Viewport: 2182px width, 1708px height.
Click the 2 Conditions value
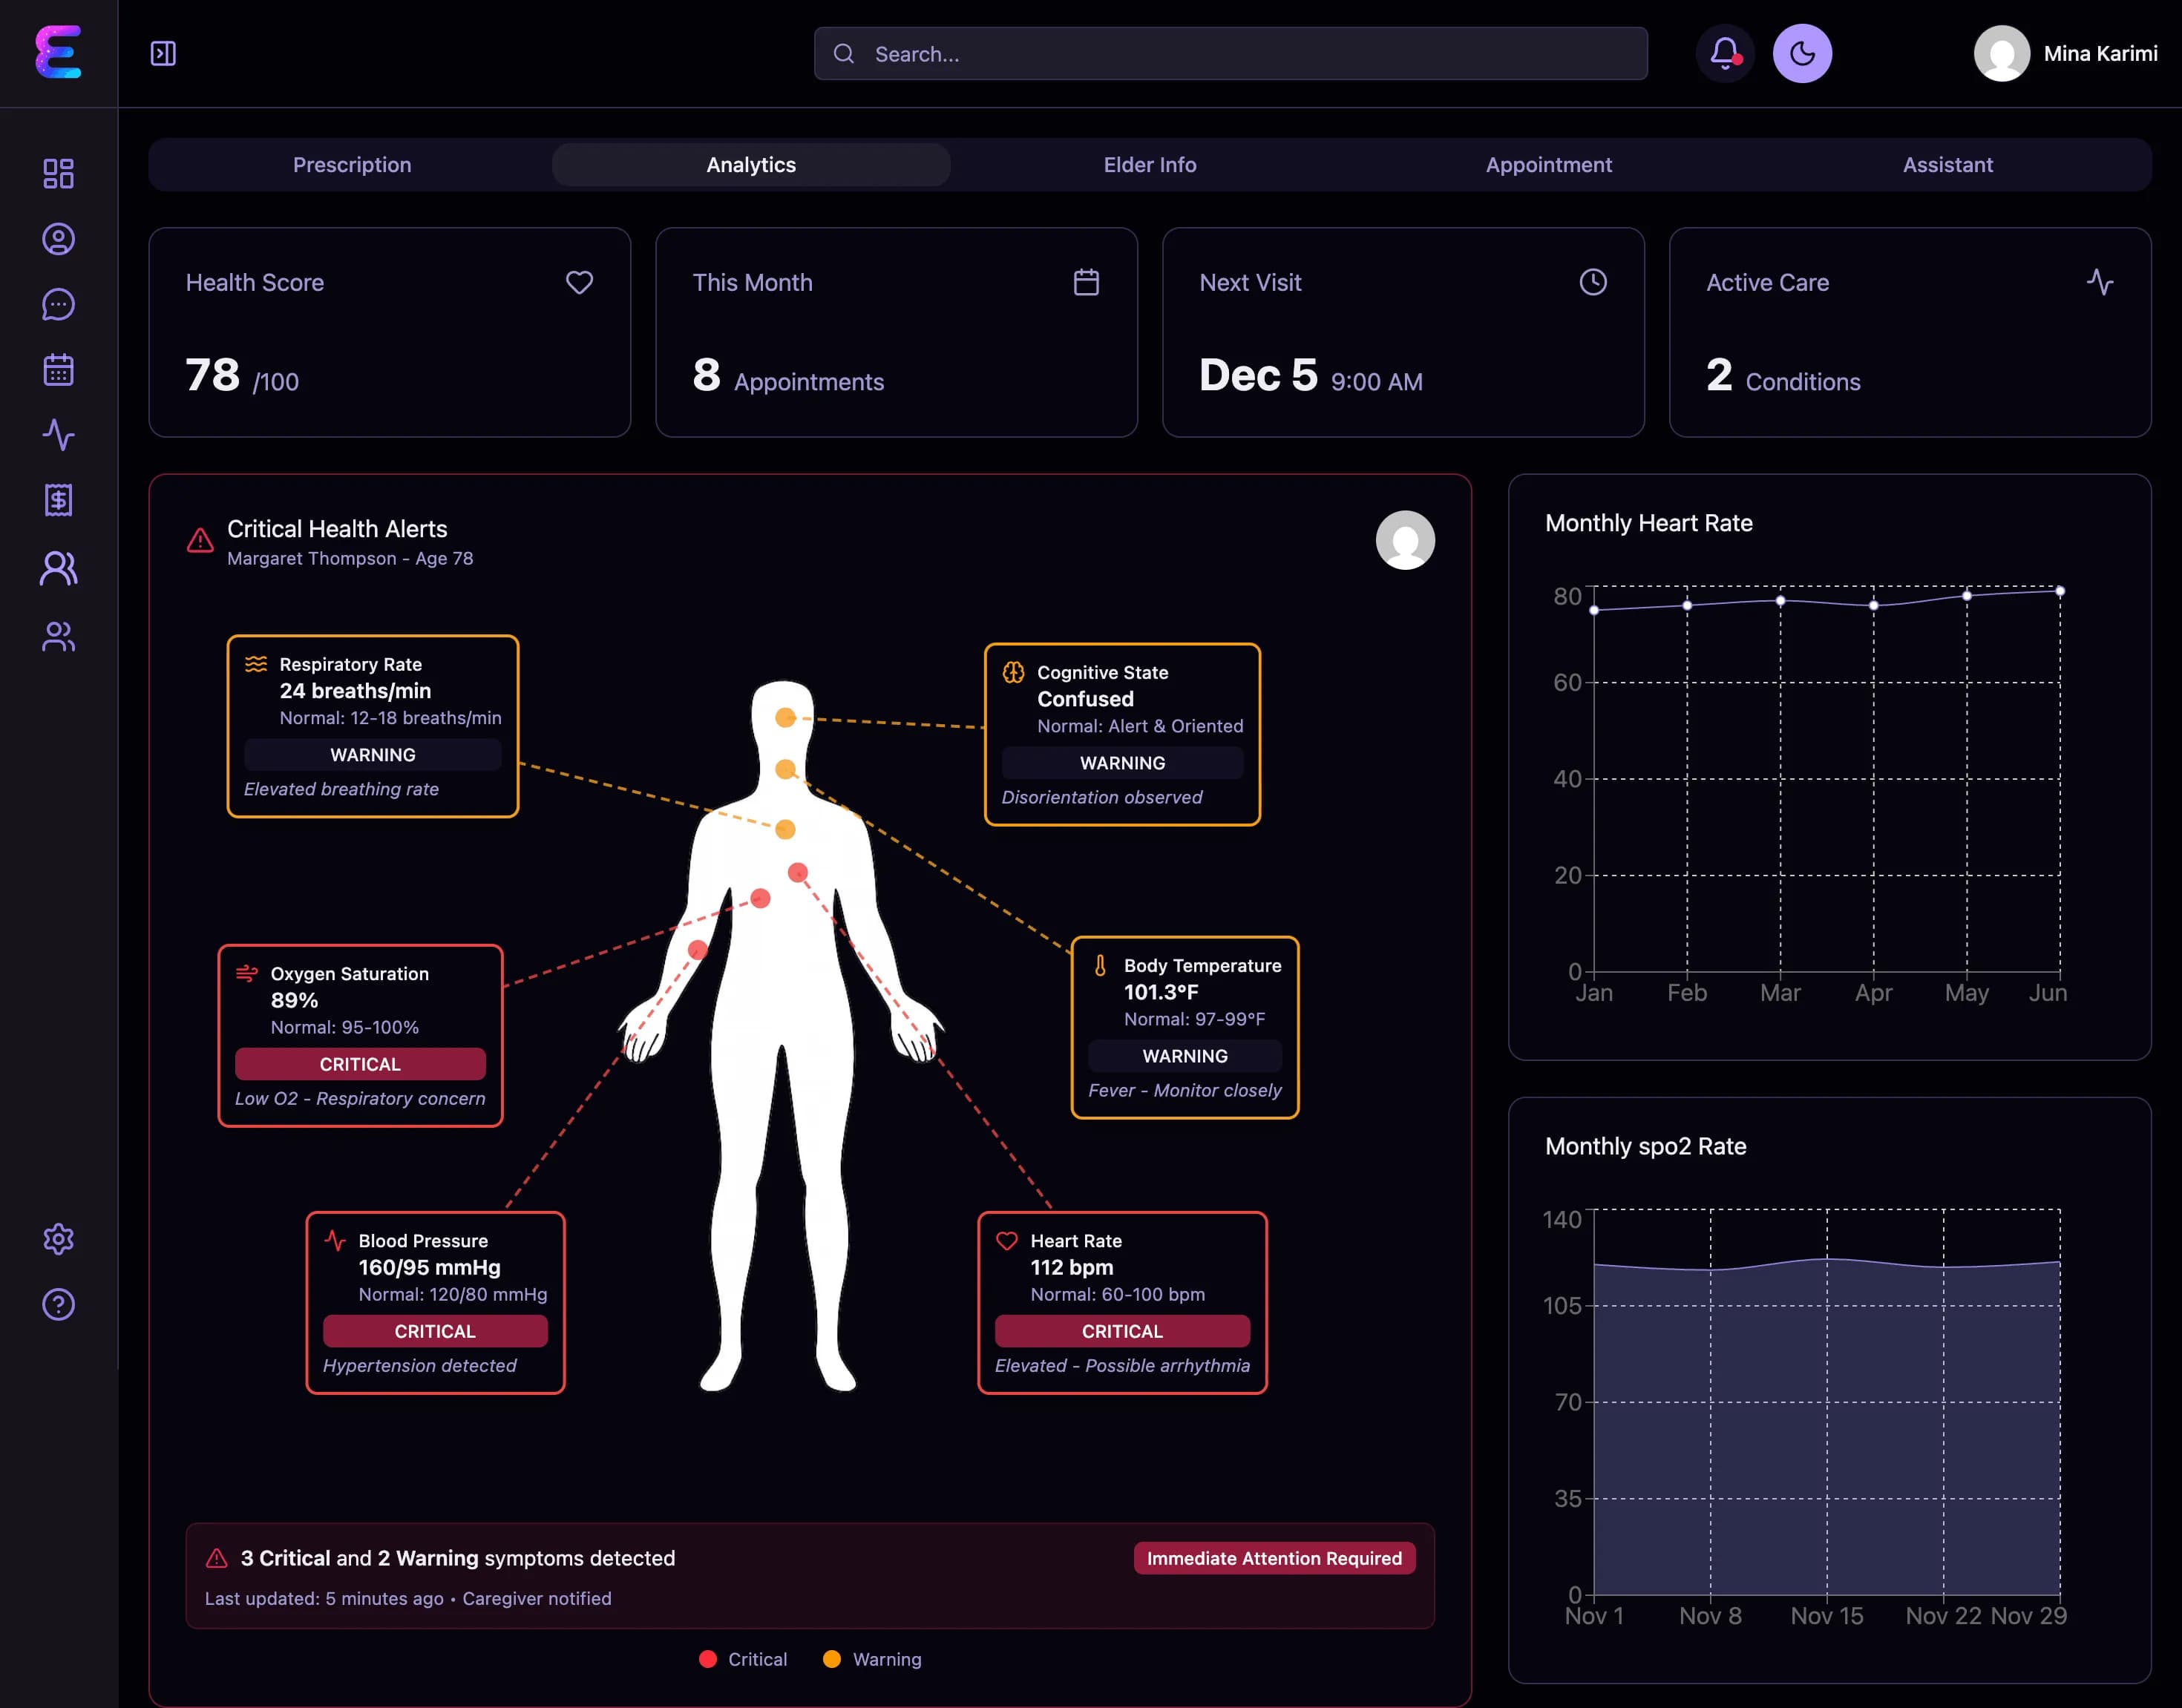click(x=1783, y=376)
